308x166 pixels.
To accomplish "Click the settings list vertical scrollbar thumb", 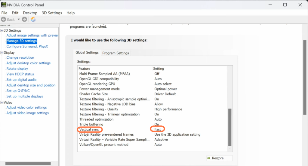I will point(230,127).
